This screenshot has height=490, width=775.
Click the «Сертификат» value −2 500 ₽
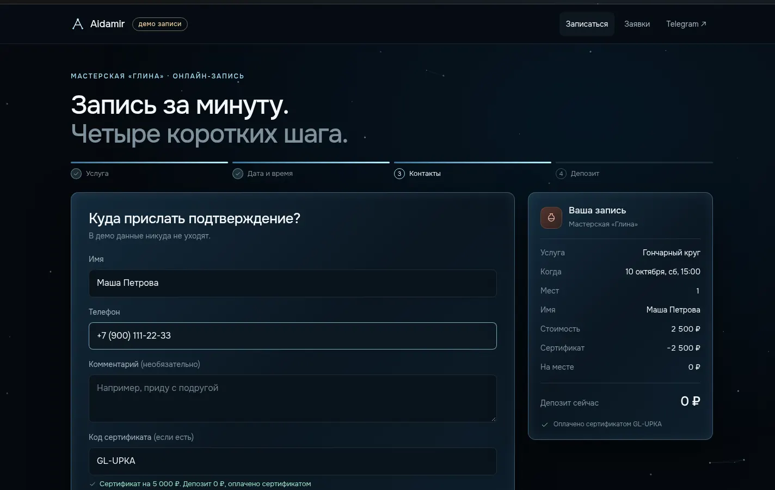pyautogui.click(x=683, y=348)
